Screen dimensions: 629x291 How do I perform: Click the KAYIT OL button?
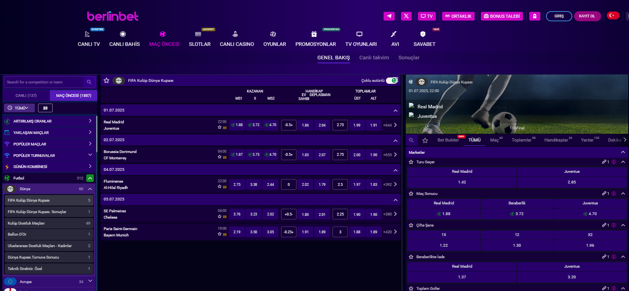tap(587, 16)
